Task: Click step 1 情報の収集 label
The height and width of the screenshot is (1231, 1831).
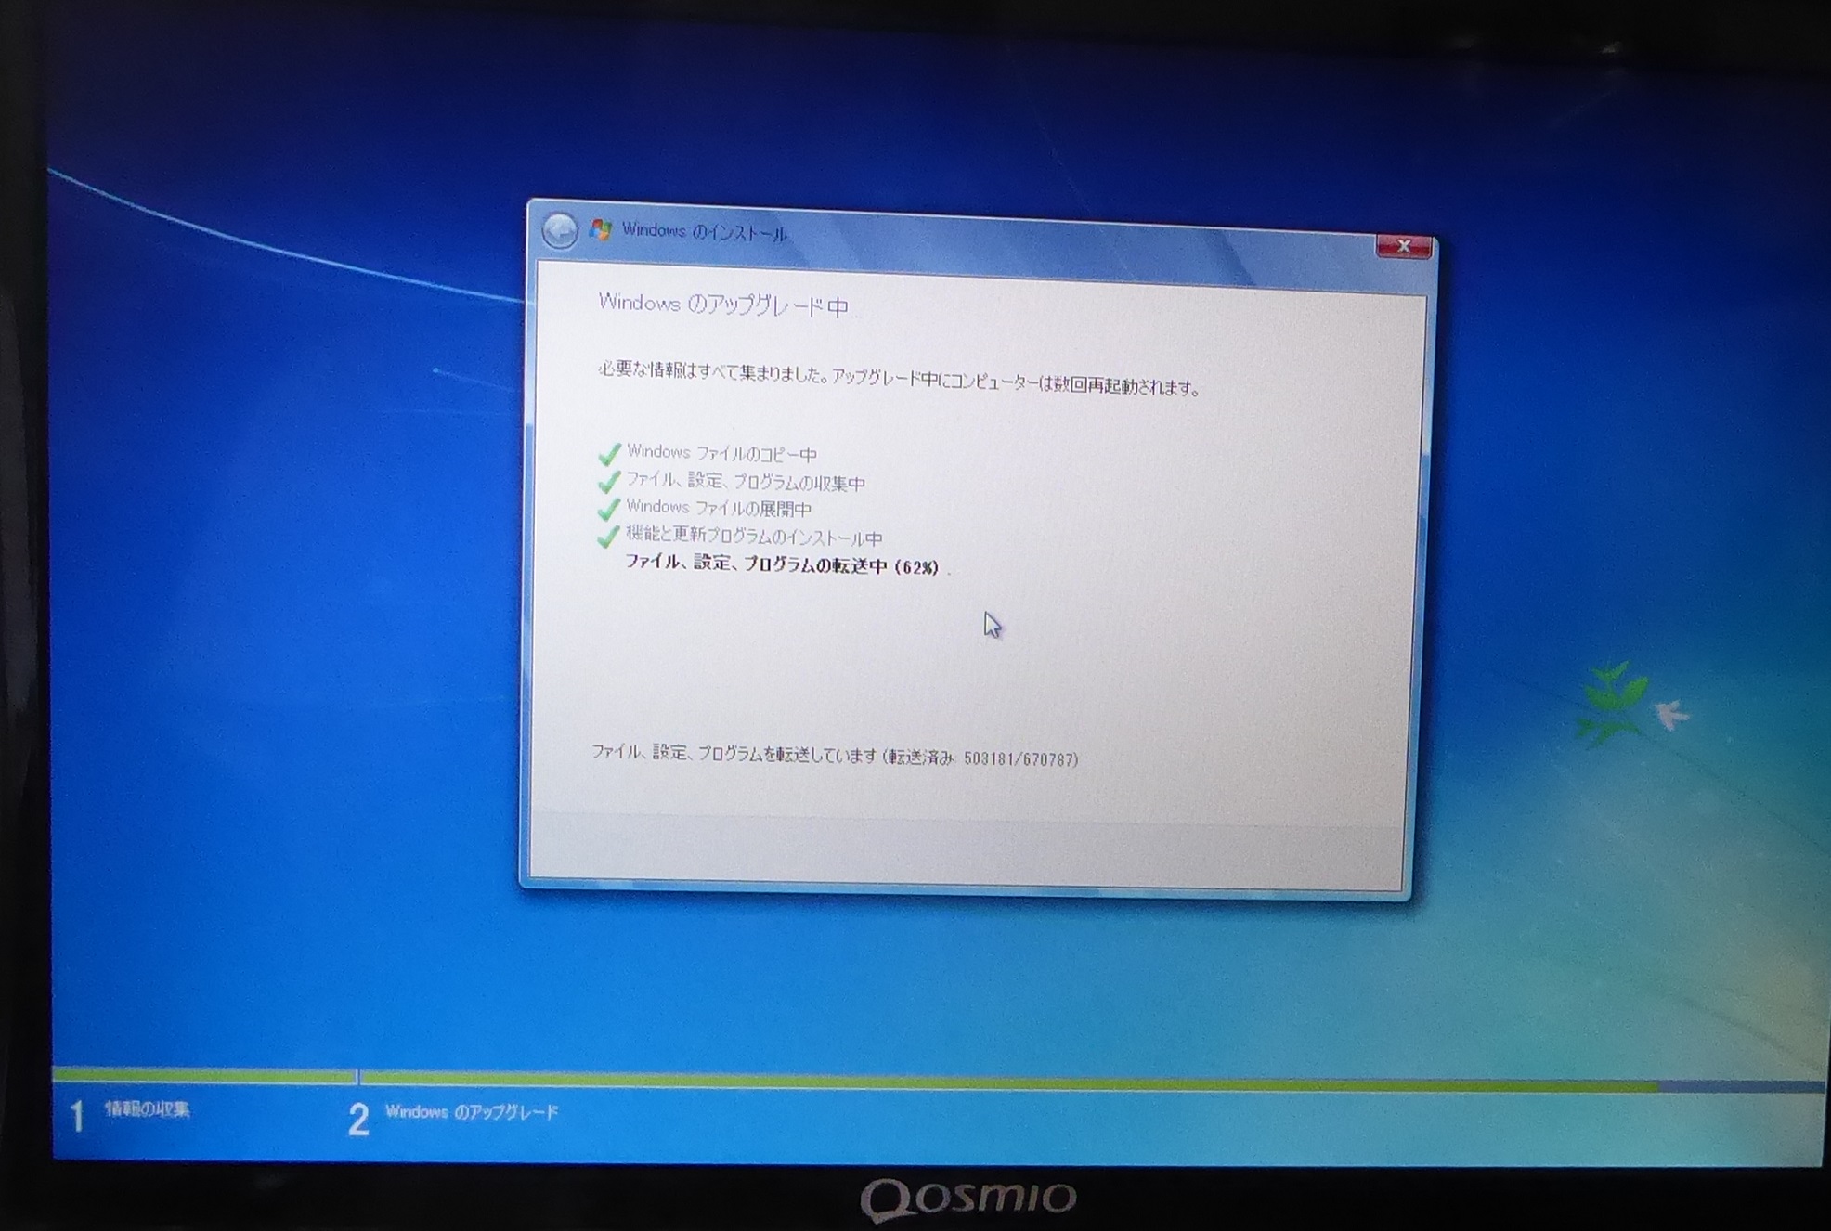Action: click(147, 1109)
